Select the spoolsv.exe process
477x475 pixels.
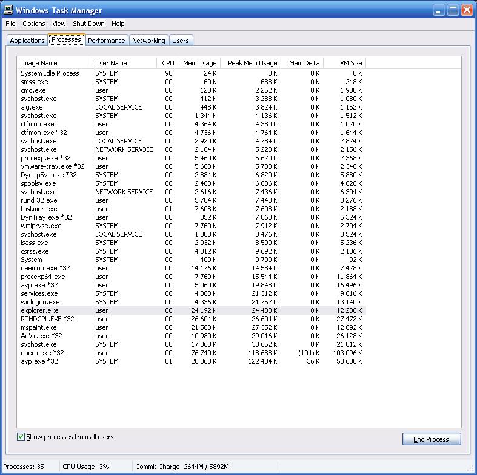click(x=192, y=183)
